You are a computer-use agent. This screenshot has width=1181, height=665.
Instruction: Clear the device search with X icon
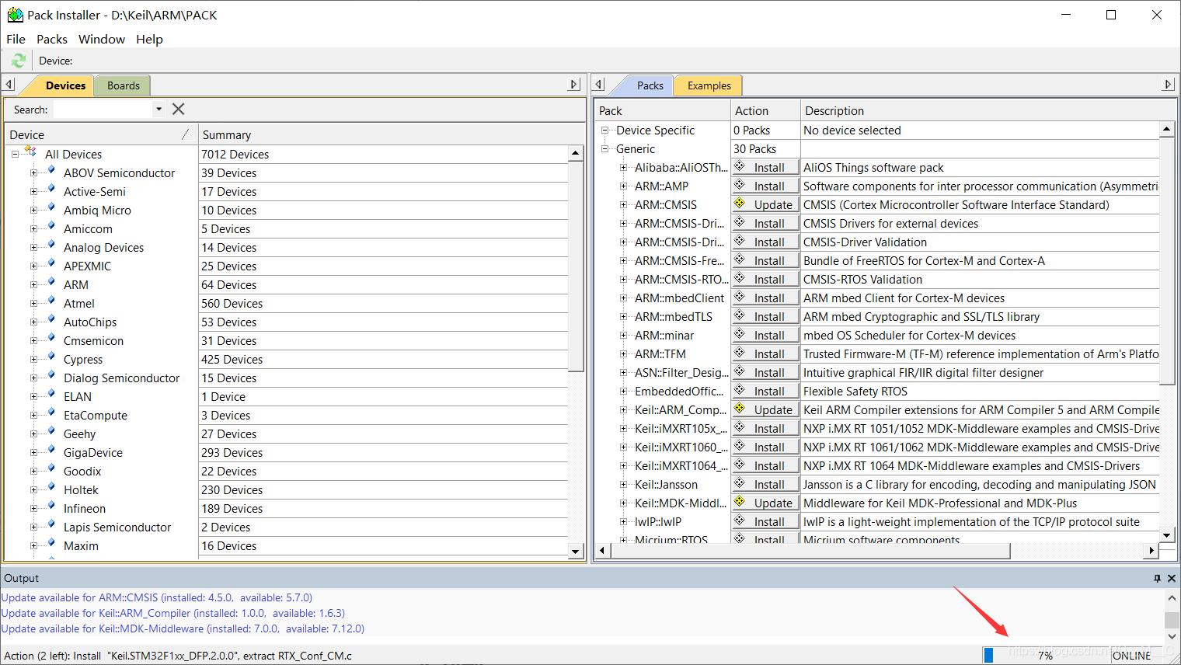tap(178, 110)
